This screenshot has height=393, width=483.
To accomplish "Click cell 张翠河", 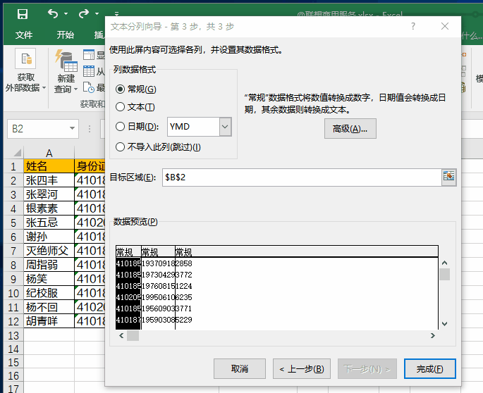I will (x=49, y=194).
